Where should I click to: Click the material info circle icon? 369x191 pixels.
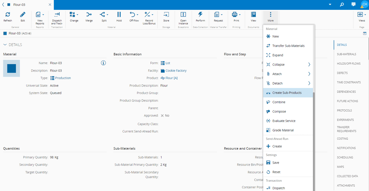click(x=103, y=63)
